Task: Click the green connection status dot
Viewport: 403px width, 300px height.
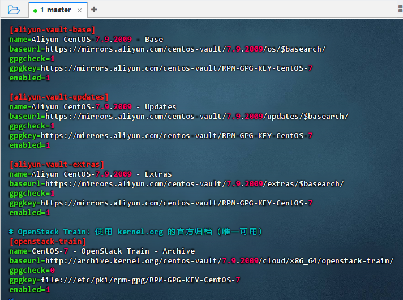Action: click(36, 11)
